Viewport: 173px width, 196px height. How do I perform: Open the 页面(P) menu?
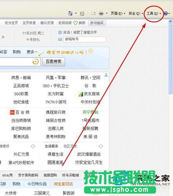(x=118, y=13)
